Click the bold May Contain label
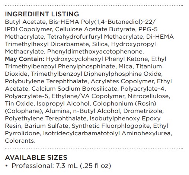 25,59
